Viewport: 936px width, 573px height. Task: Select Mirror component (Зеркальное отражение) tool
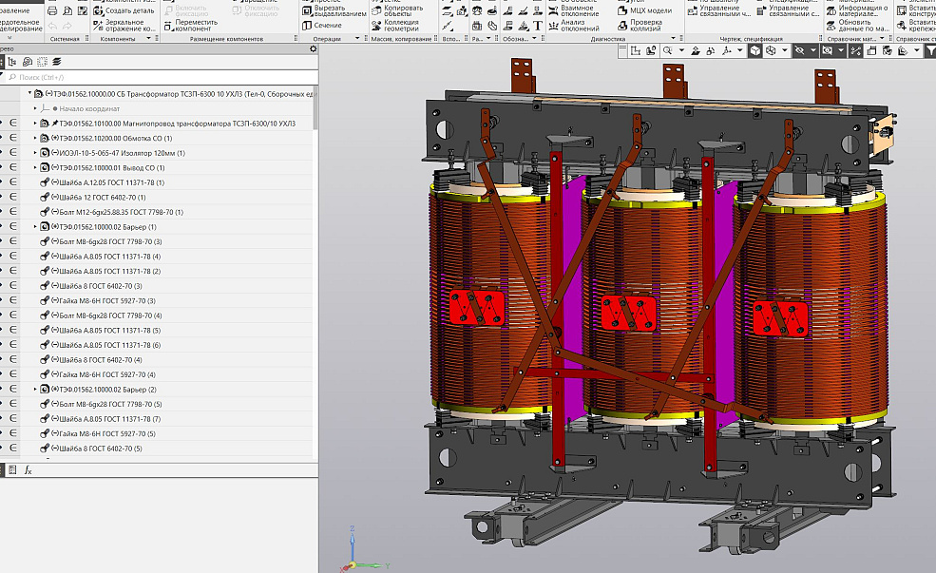[98, 25]
